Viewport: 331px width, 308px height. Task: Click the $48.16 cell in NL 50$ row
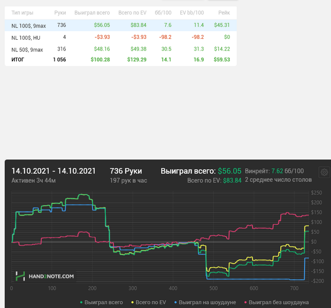point(102,49)
